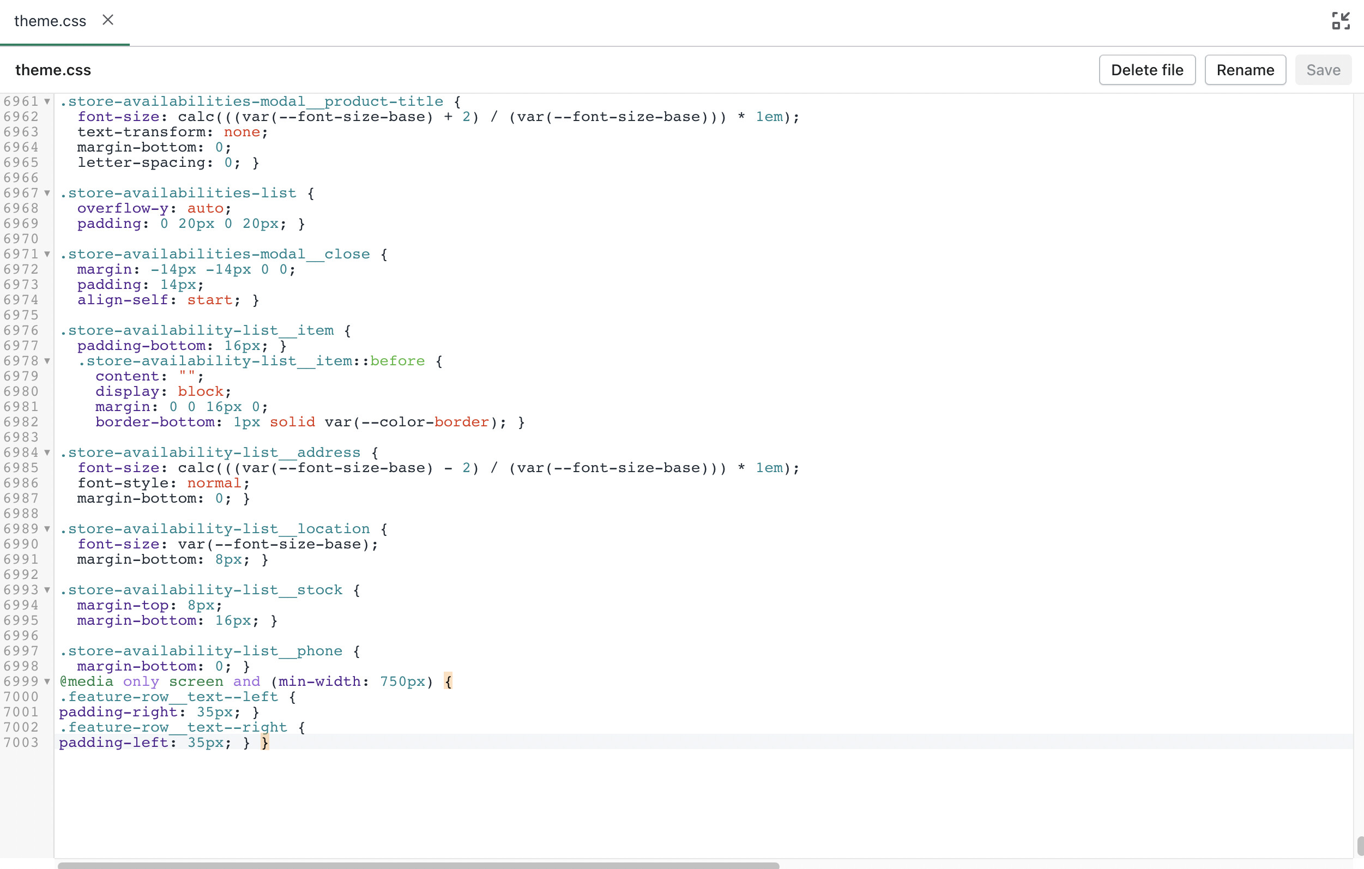
Task: Click on the .store-availabilities-list selector text
Action: coord(178,193)
